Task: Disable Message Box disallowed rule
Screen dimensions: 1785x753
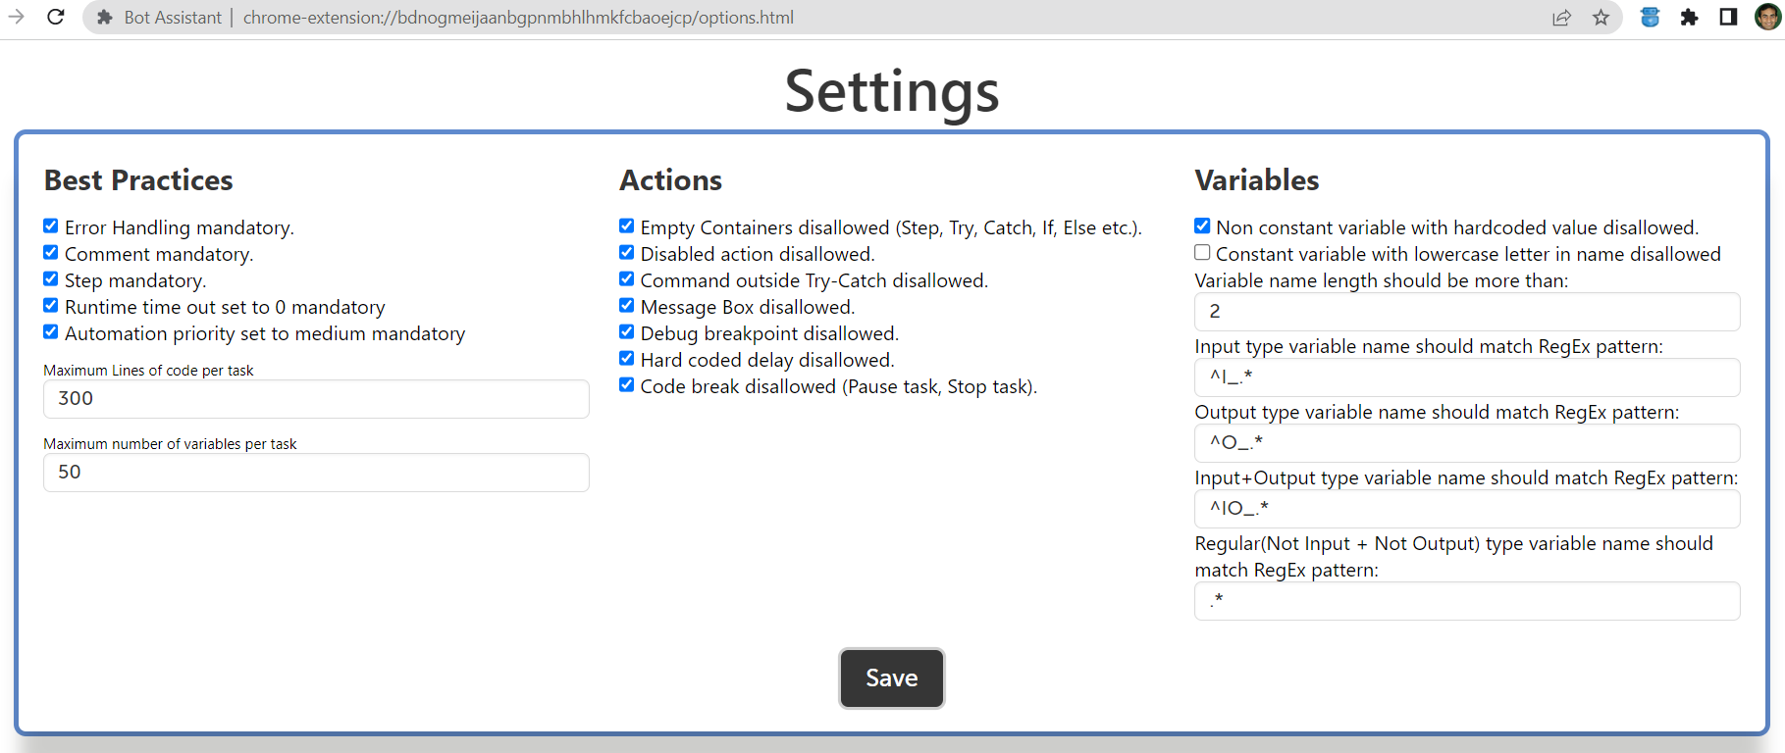Action: pos(626,305)
